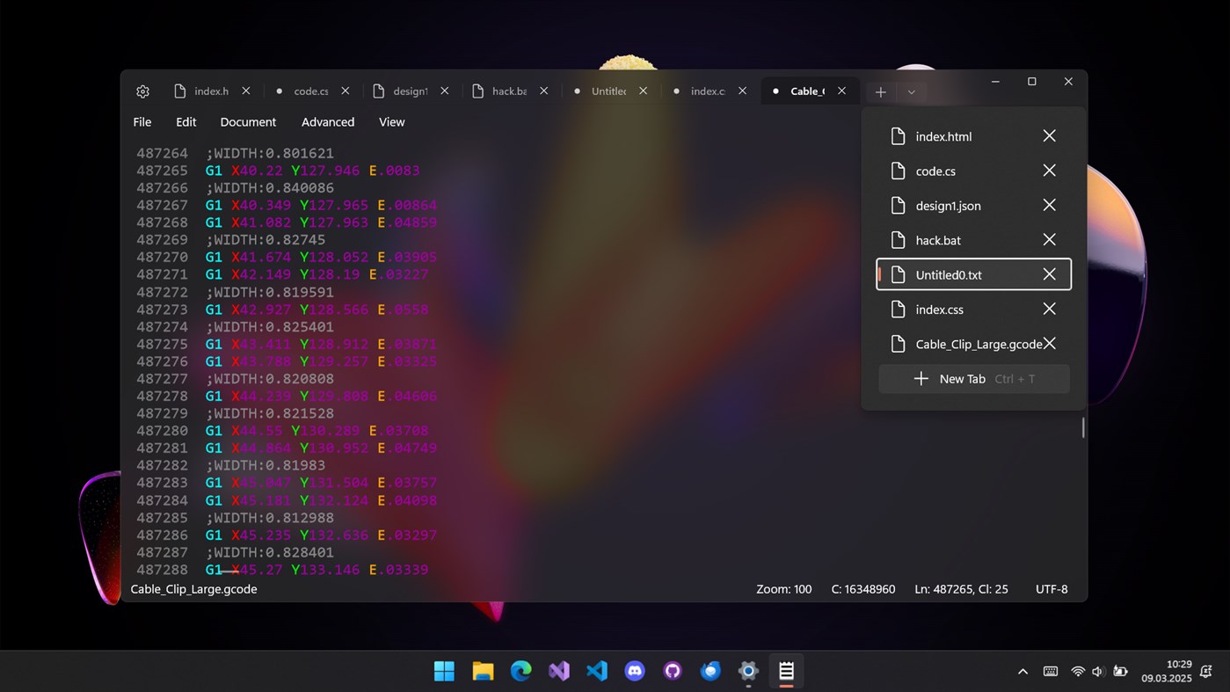This screenshot has width=1230, height=692.
Task: Click the vertical scrollbar thumb in the editor
Action: (1082, 428)
